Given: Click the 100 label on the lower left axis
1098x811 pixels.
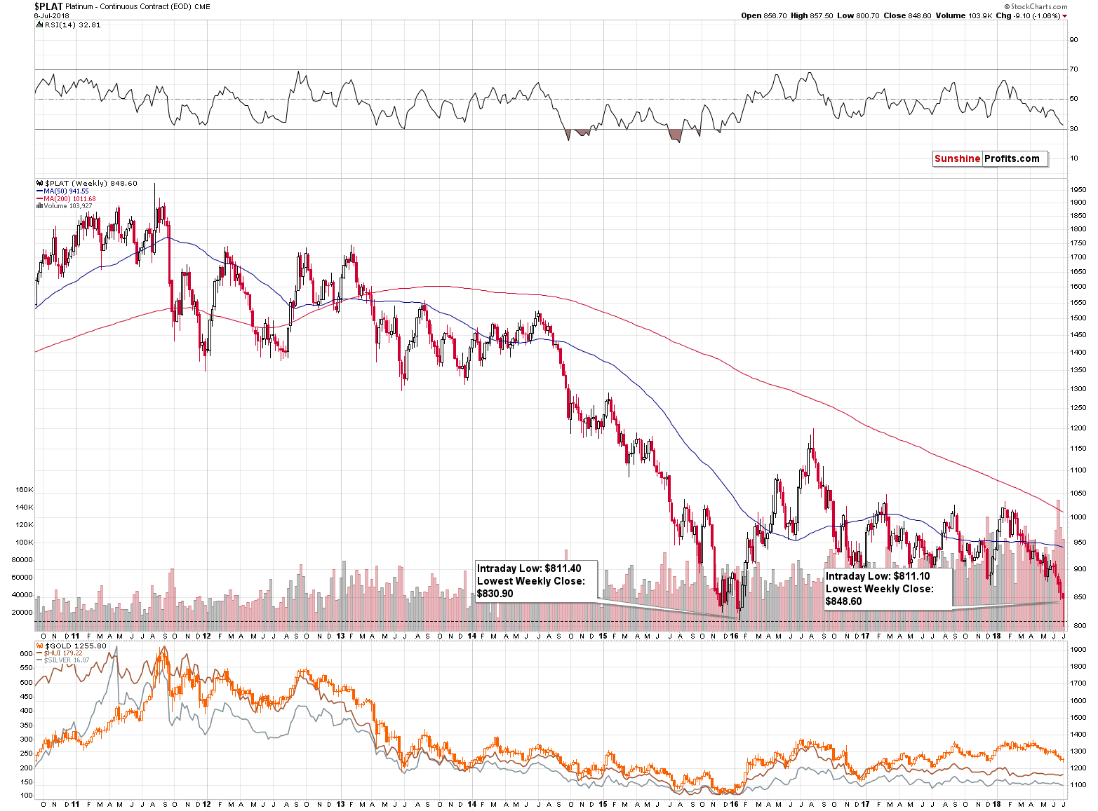Looking at the screenshot, I should pyautogui.click(x=27, y=796).
